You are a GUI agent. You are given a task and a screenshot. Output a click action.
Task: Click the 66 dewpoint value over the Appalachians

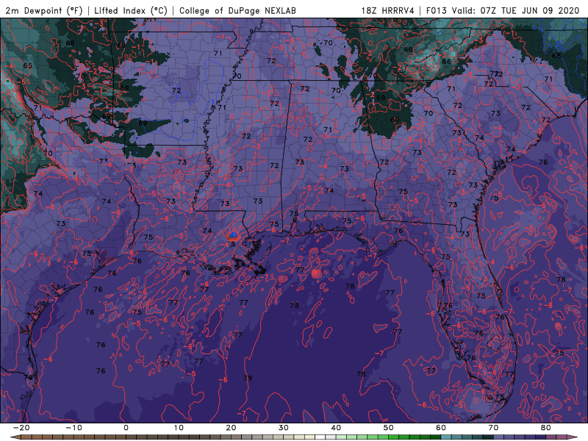(x=446, y=62)
